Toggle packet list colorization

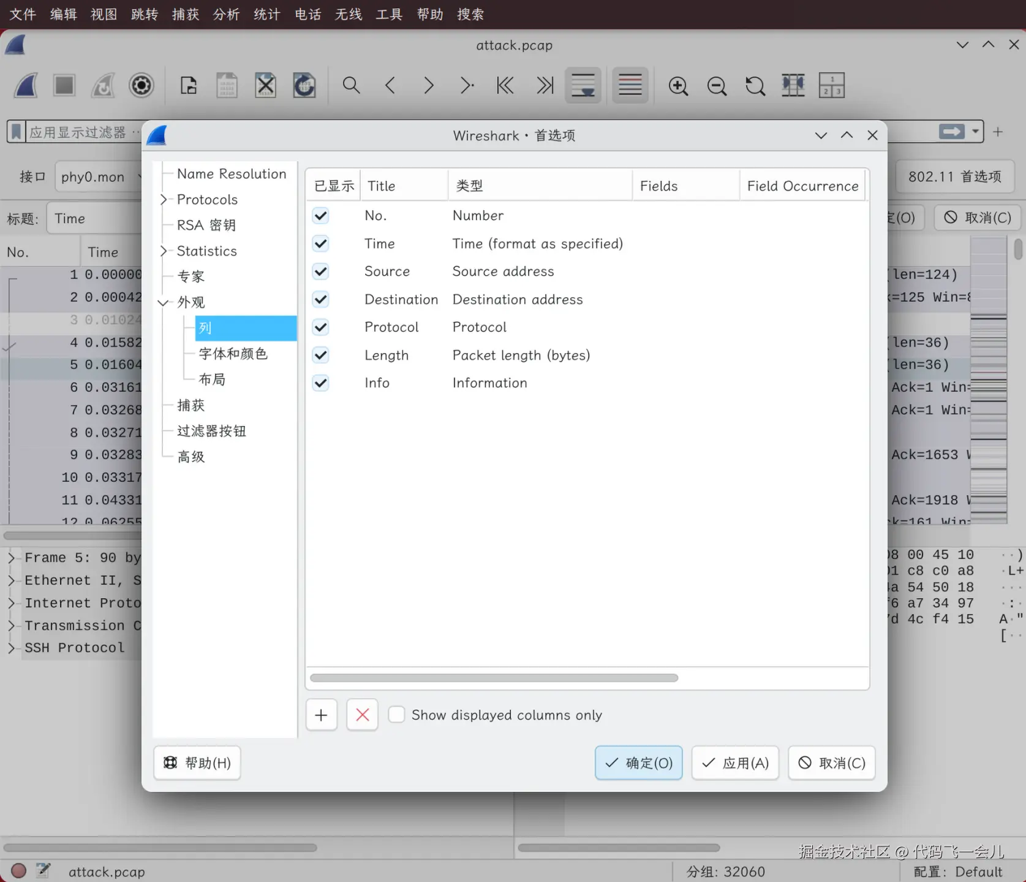coord(630,85)
